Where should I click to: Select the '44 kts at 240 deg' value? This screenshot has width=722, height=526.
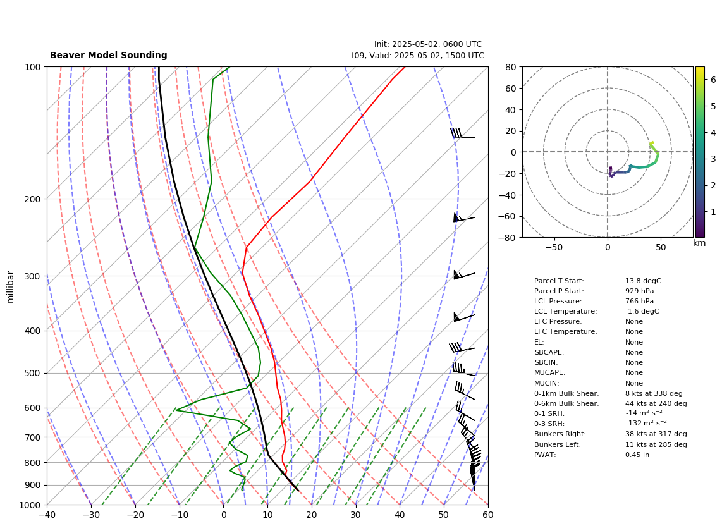coord(656,403)
